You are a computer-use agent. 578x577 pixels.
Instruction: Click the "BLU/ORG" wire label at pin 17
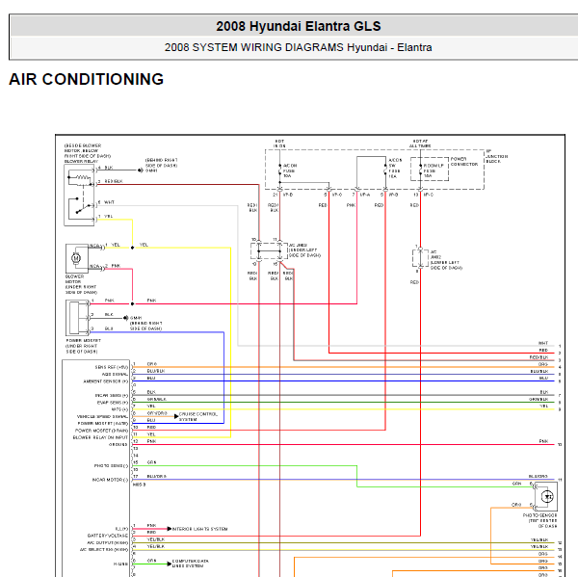(x=156, y=476)
